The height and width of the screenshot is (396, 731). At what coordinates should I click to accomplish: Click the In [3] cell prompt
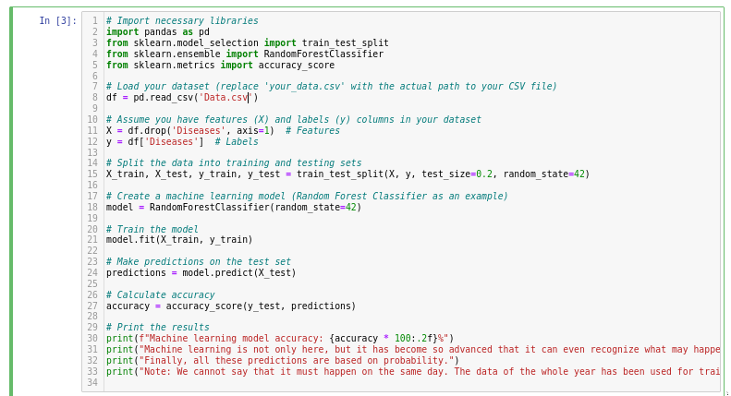point(58,20)
